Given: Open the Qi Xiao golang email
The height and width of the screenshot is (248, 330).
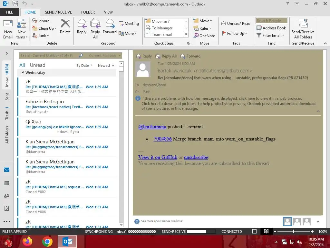Looking at the screenshot, I should (x=67, y=127).
